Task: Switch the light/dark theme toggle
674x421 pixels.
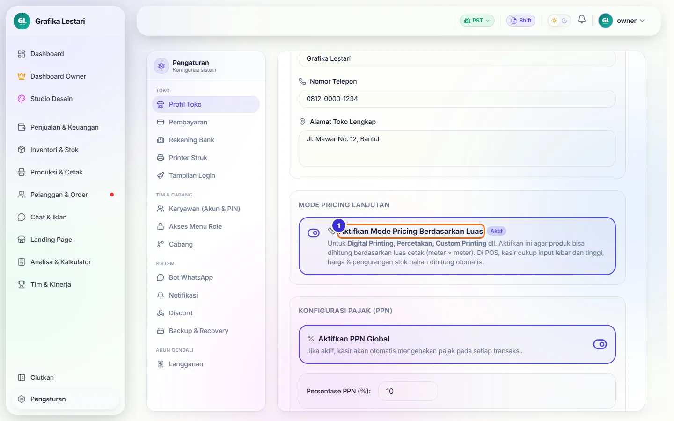Action: [x=559, y=21]
